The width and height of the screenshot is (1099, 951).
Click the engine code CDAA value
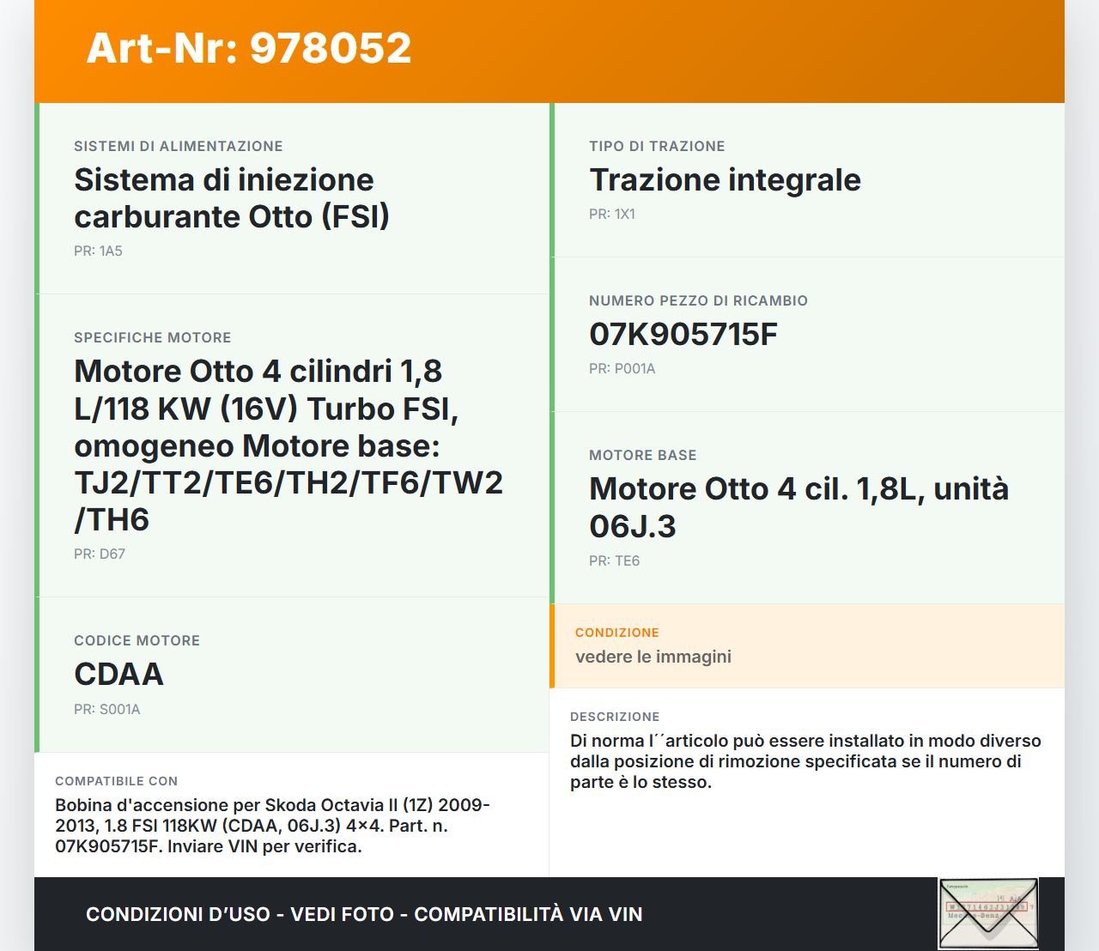(x=118, y=675)
